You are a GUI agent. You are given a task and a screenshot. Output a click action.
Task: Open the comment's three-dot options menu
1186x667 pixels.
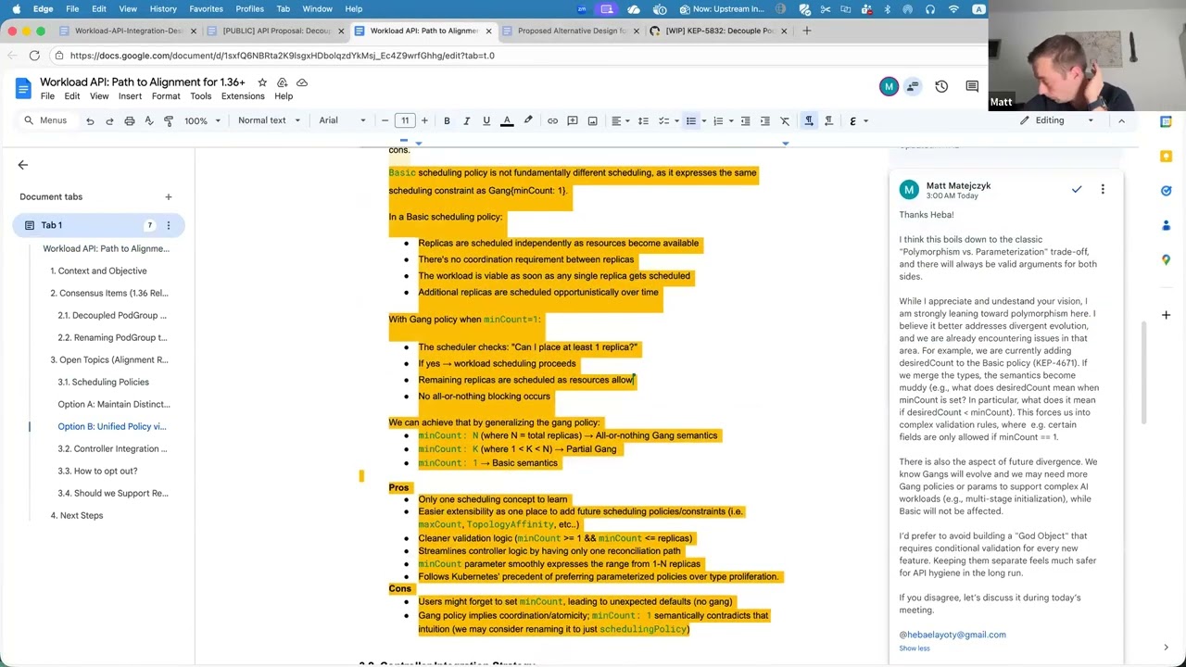(x=1103, y=189)
